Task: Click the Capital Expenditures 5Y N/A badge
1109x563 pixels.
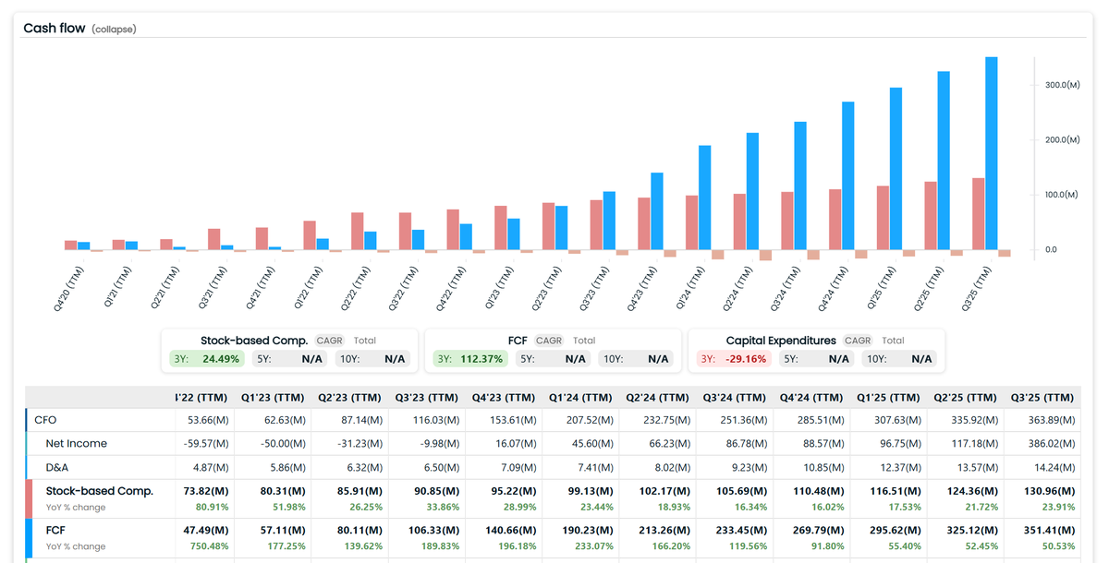Action: [x=816, y=359]
